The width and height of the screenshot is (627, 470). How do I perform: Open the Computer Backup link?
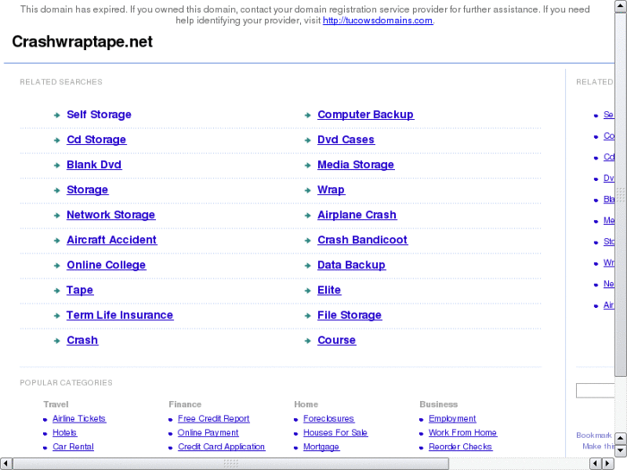pyautogui.click(x=366, y=115)
